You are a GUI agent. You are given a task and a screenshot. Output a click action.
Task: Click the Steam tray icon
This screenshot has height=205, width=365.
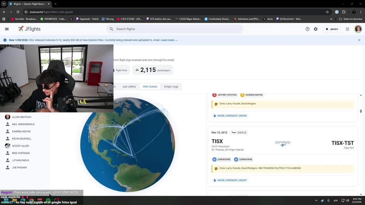[x=323, y=200]
